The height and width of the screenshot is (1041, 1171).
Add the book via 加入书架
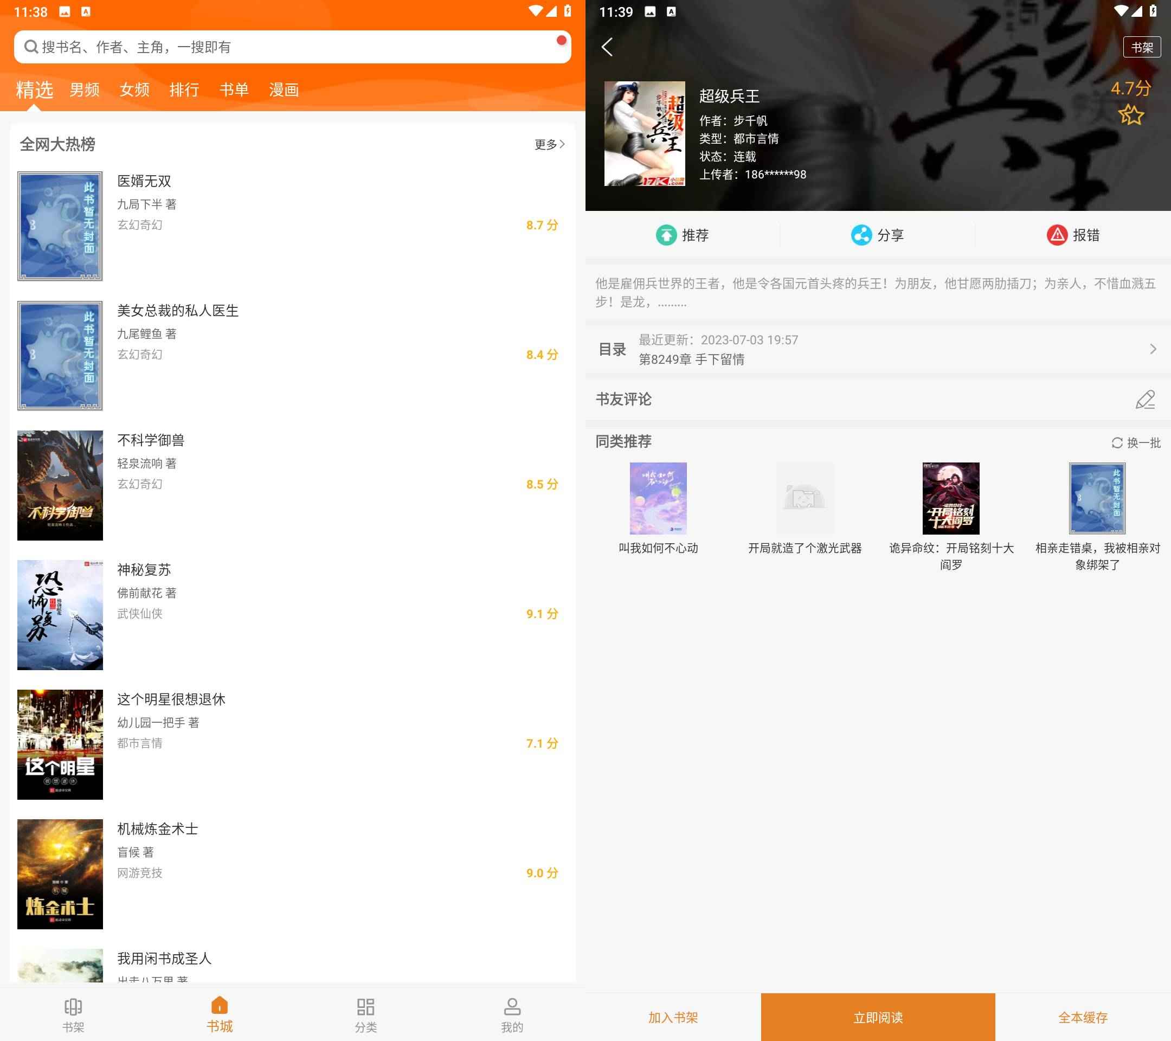(673, 1017)
